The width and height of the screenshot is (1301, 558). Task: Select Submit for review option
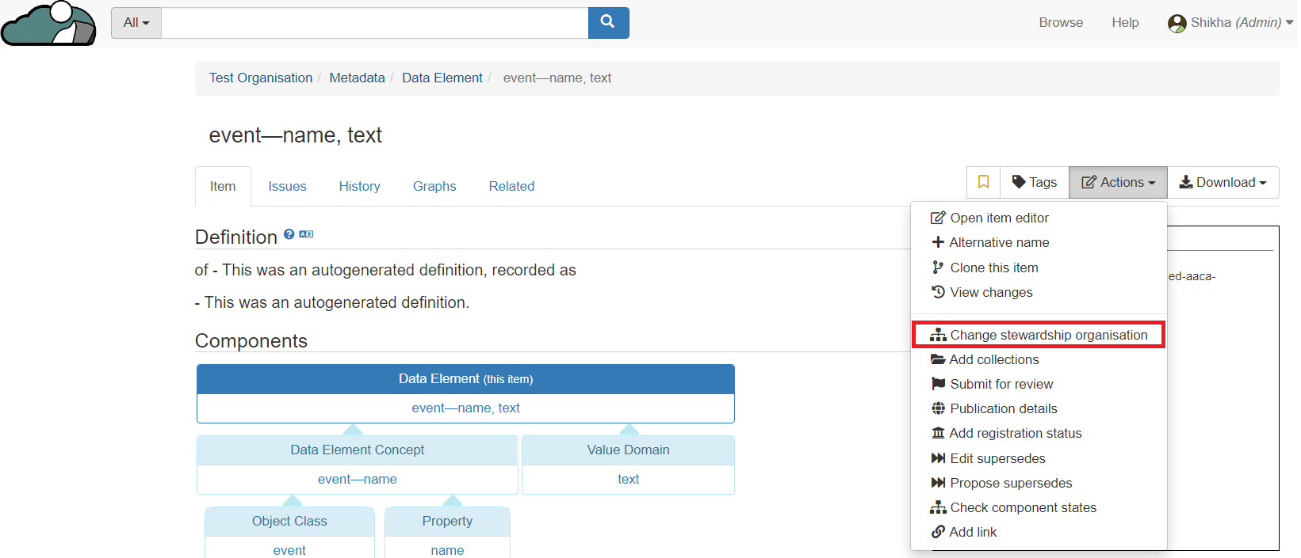pyautogui.click(x=1001, y=384)
